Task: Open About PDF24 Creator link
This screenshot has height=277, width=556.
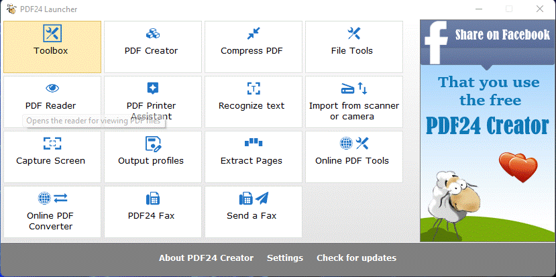Action: point(206,258)
